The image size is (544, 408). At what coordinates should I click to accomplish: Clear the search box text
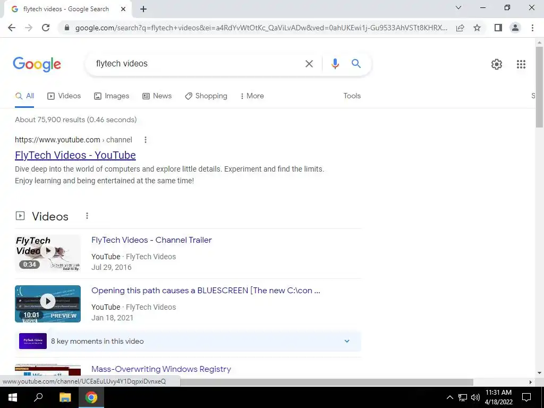pyautogui.click(x=309, y=64)
